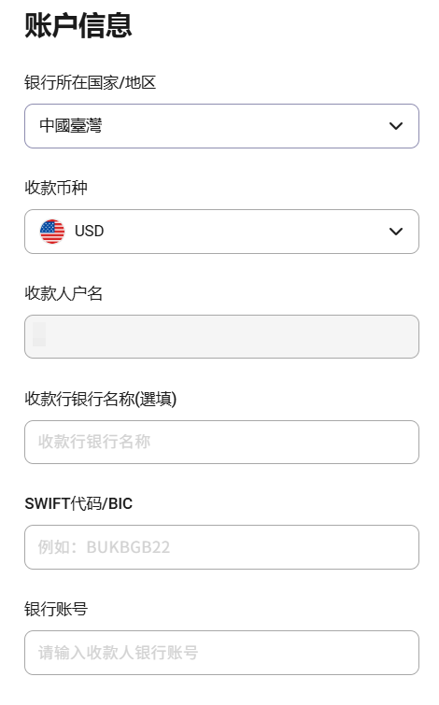Click the USD currency text
This screenshot has width=439, height=705.
coord(89,231)
